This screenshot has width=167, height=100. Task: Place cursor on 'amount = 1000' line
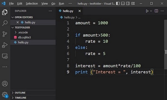(x=92, y=23)
